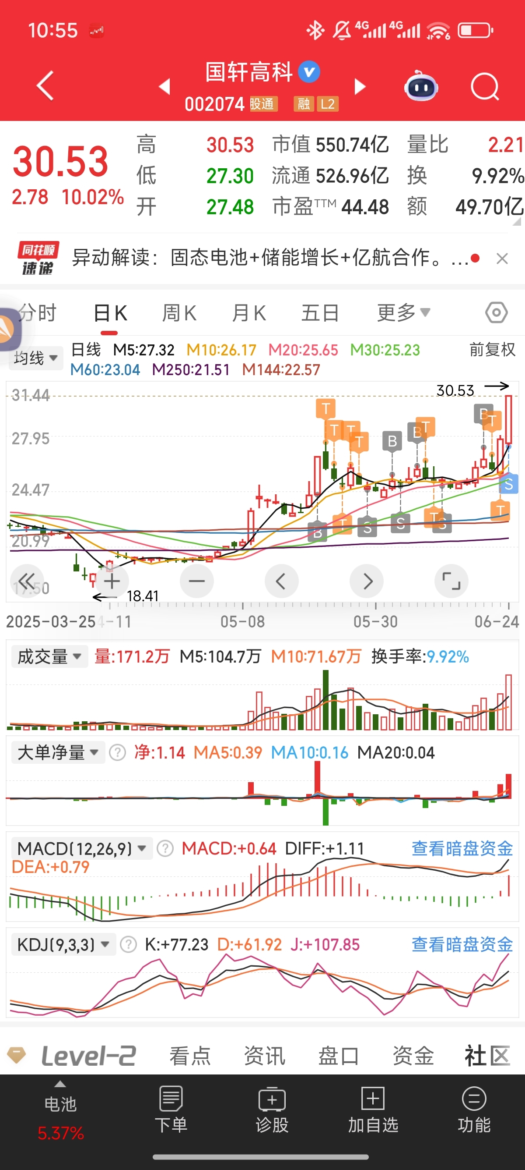Image resolution: width=525 pixels, height=1170 pixels.
Task: Switch to 分时 chart tab
Action: pyautogui.click(x=38, y=313)
